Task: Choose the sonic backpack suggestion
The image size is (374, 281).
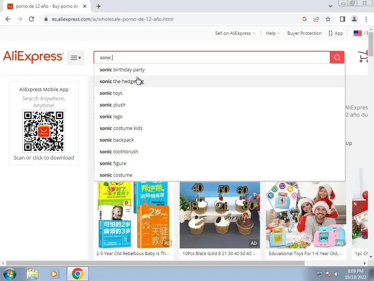Action: click(220, 140)
